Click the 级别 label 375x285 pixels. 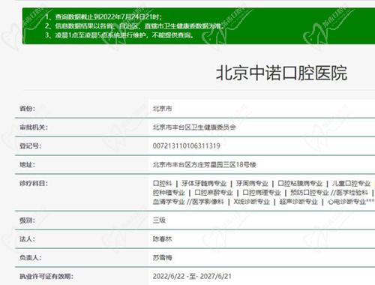27,220
